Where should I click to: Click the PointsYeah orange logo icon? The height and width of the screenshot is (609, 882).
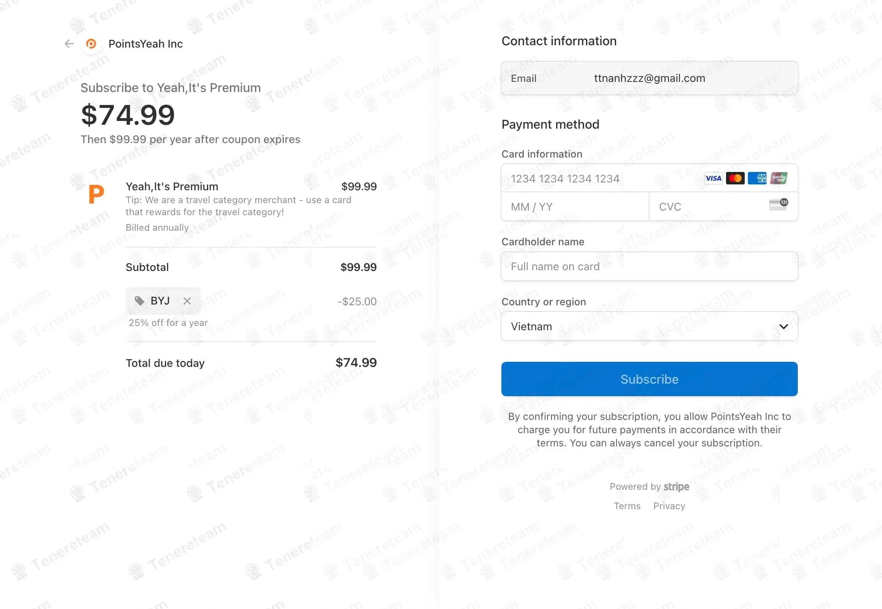pyautogui.click(x=91, y=44)
